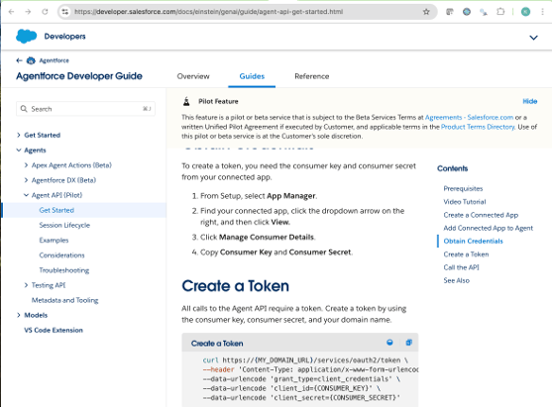This screenshot has height=407, width=552.
Task: Click the globe extension icon in toolbar
Action: tap(467, 12)
